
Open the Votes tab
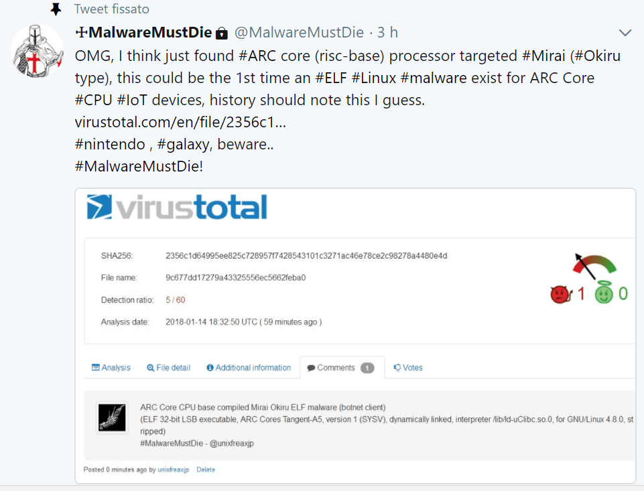pyautogui.click(x=408, y=368)
